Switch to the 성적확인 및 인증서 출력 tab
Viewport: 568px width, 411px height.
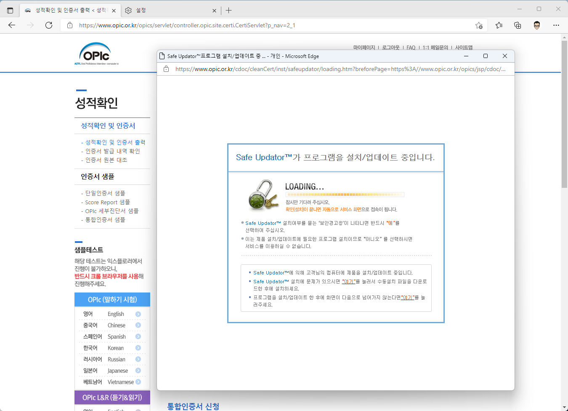click(x=69, y=11)
